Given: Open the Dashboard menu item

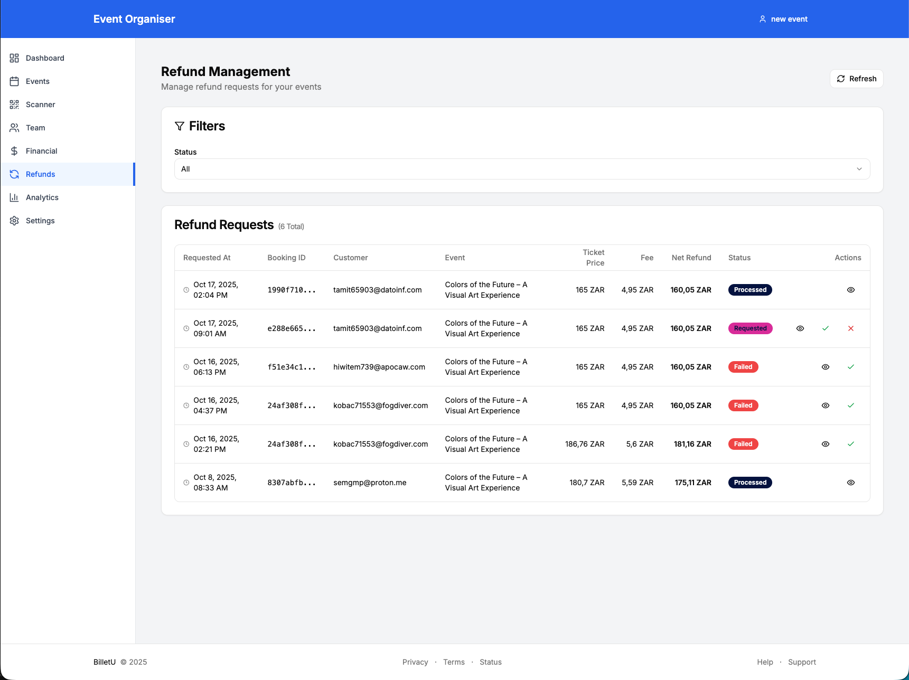Looking at the screenshot, I should tap(68, 58).
